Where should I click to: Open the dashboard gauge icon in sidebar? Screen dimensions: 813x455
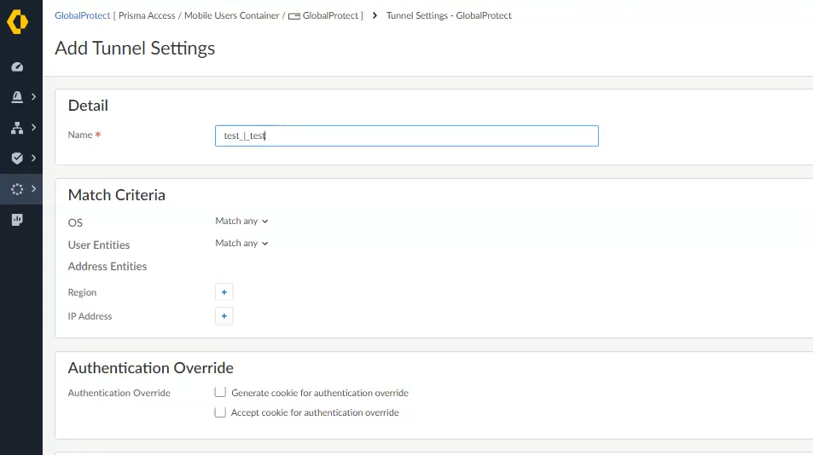click(17, 66)
